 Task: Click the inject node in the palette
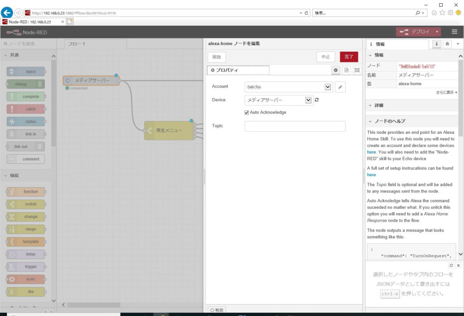point(26,71)
